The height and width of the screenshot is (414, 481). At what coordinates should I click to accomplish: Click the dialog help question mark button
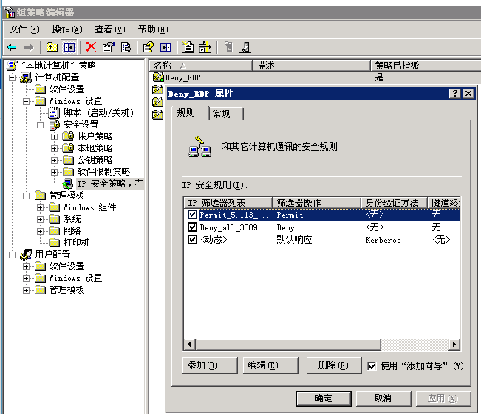(x=454, y=94)
